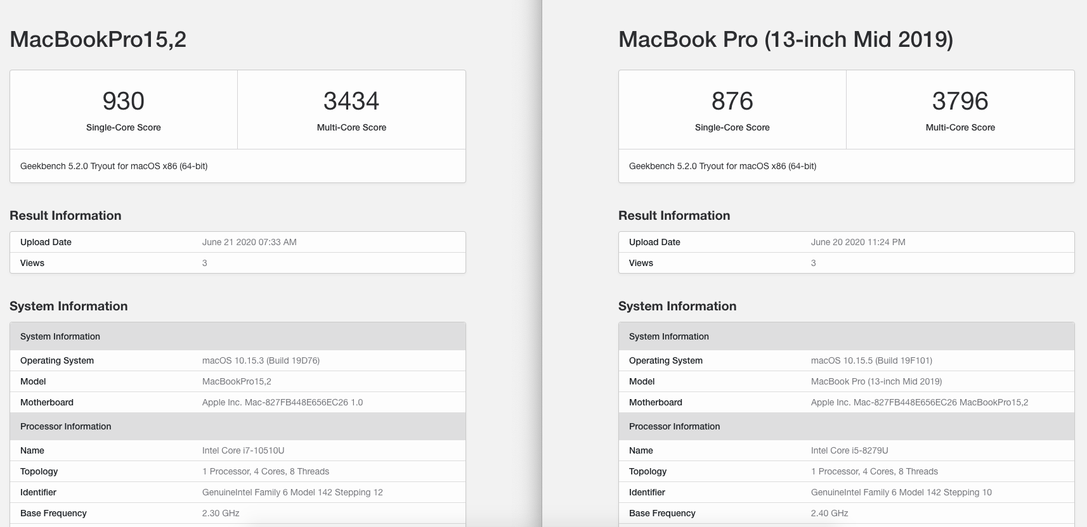Click identifier ending in Stepping 10
Viewport: 1087px width, 527px height.
pos(901,492)
